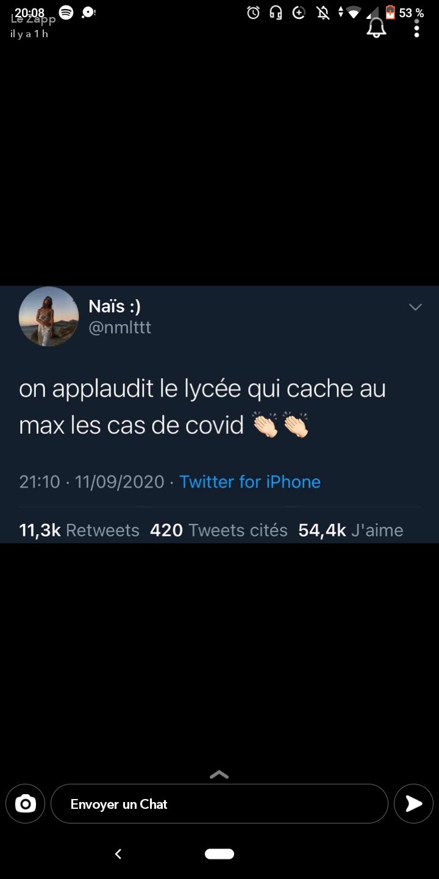This screenshot has height=879, width=439.
Task: Tap the battery indicator at 53 %
Action: click(404, 12)
